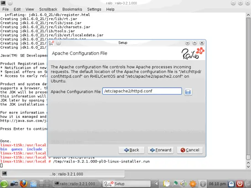Click the system monitor icon in the panel
The width and height of the screenshot is (251, 188).
[14, 184]
